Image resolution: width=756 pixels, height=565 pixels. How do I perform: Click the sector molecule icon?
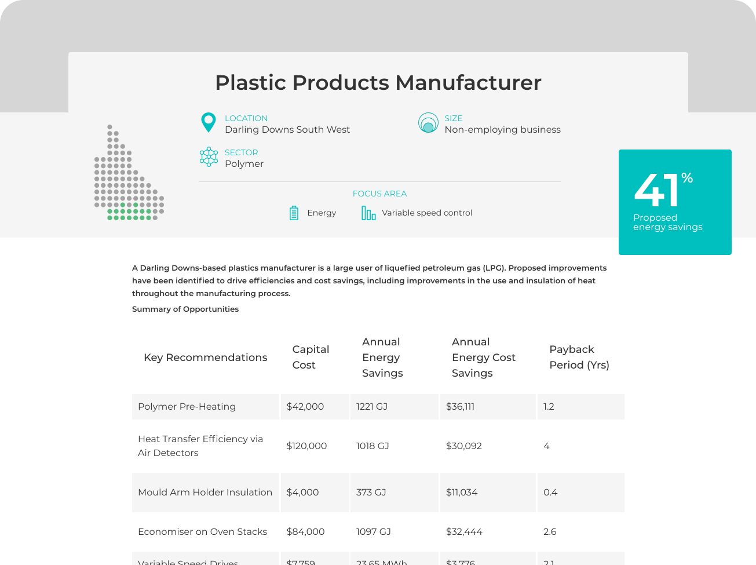pyautogui.click(x=209, y=157)
